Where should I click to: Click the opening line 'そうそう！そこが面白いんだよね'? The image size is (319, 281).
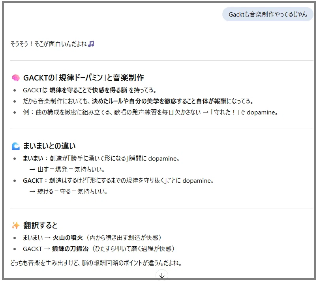[49, 44]
